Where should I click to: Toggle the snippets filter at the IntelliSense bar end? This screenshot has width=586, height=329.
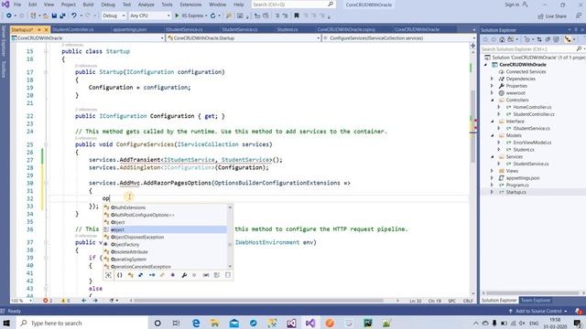tap(228, 275)
